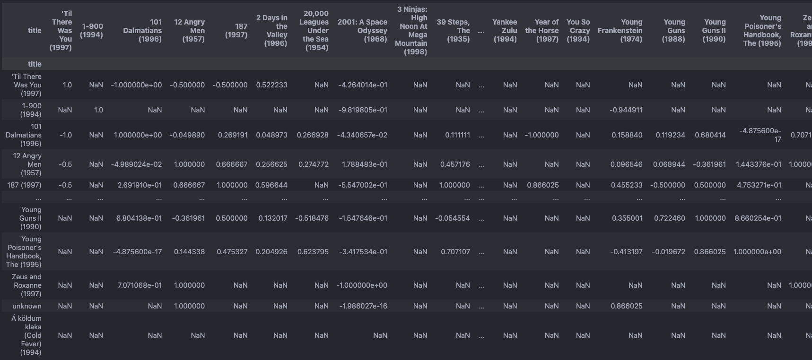Click cell value '-0.518476'

tap(312, 218)
